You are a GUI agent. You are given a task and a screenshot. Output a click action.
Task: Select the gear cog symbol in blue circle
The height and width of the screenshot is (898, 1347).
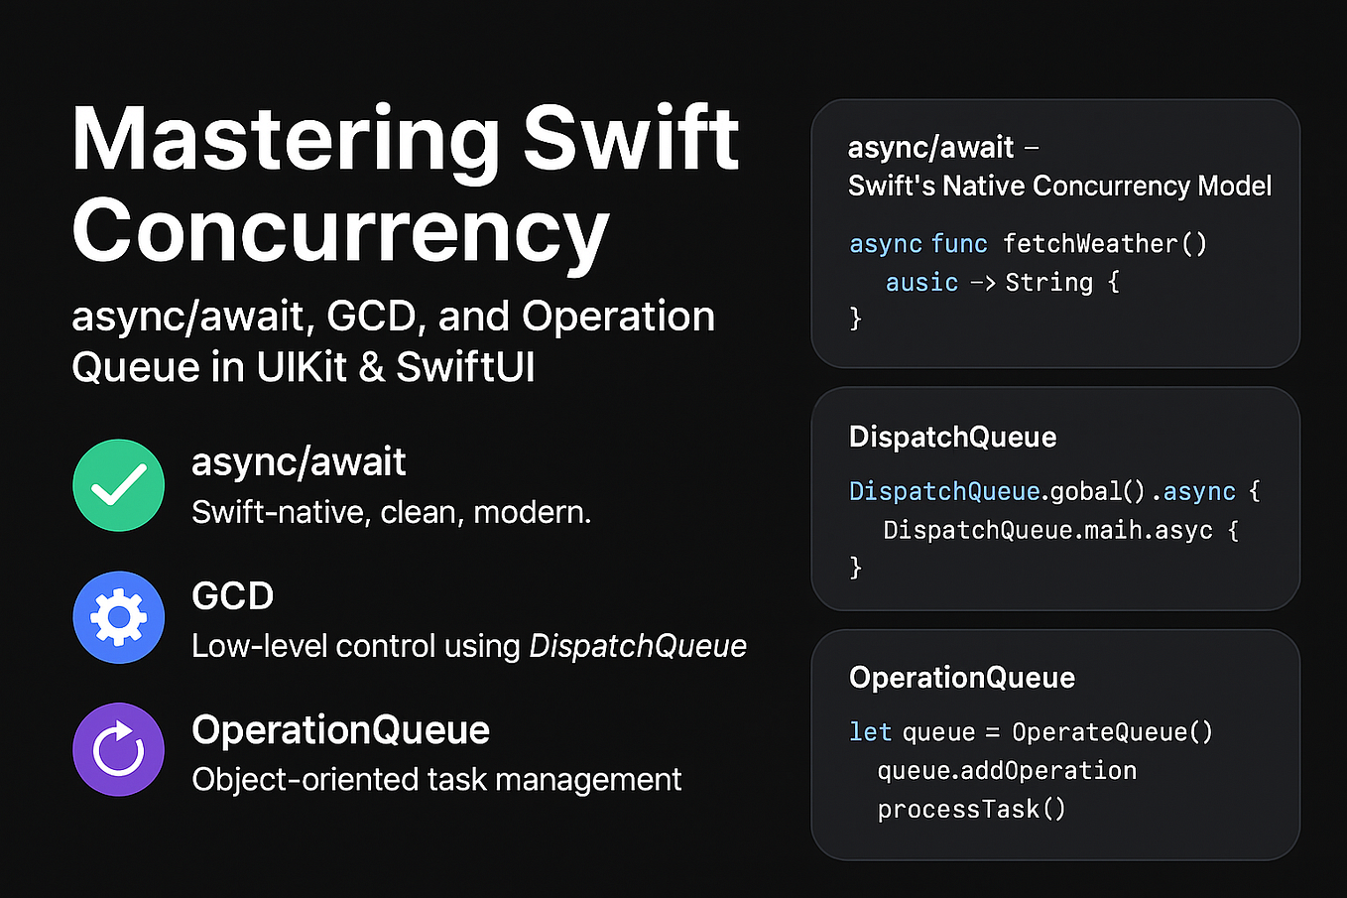point(118,617)
